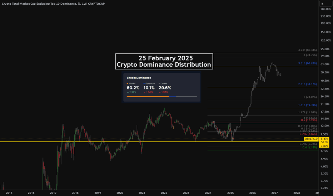The width and height of the screenshot is (333, 196).
Task: Click the 2.24% price axis label
Action: (x=324, y=188)
